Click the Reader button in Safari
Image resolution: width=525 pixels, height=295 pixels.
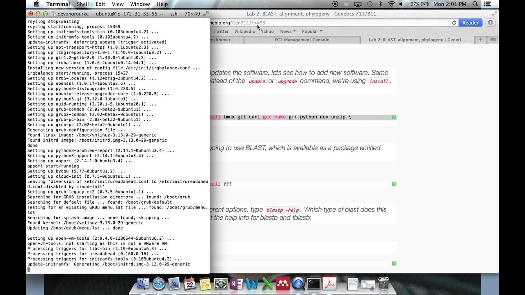pos(470,23)
